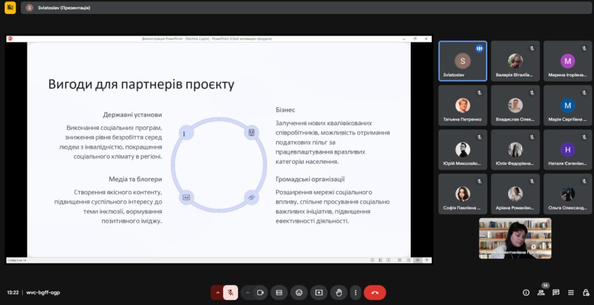This screenshot has height=305, width=594.
Task: Open the chat with everyone panel
Action: (556, 293)
